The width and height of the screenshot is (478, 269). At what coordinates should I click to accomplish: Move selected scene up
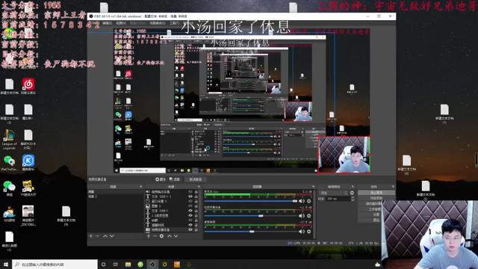click(x=105, y=236)
